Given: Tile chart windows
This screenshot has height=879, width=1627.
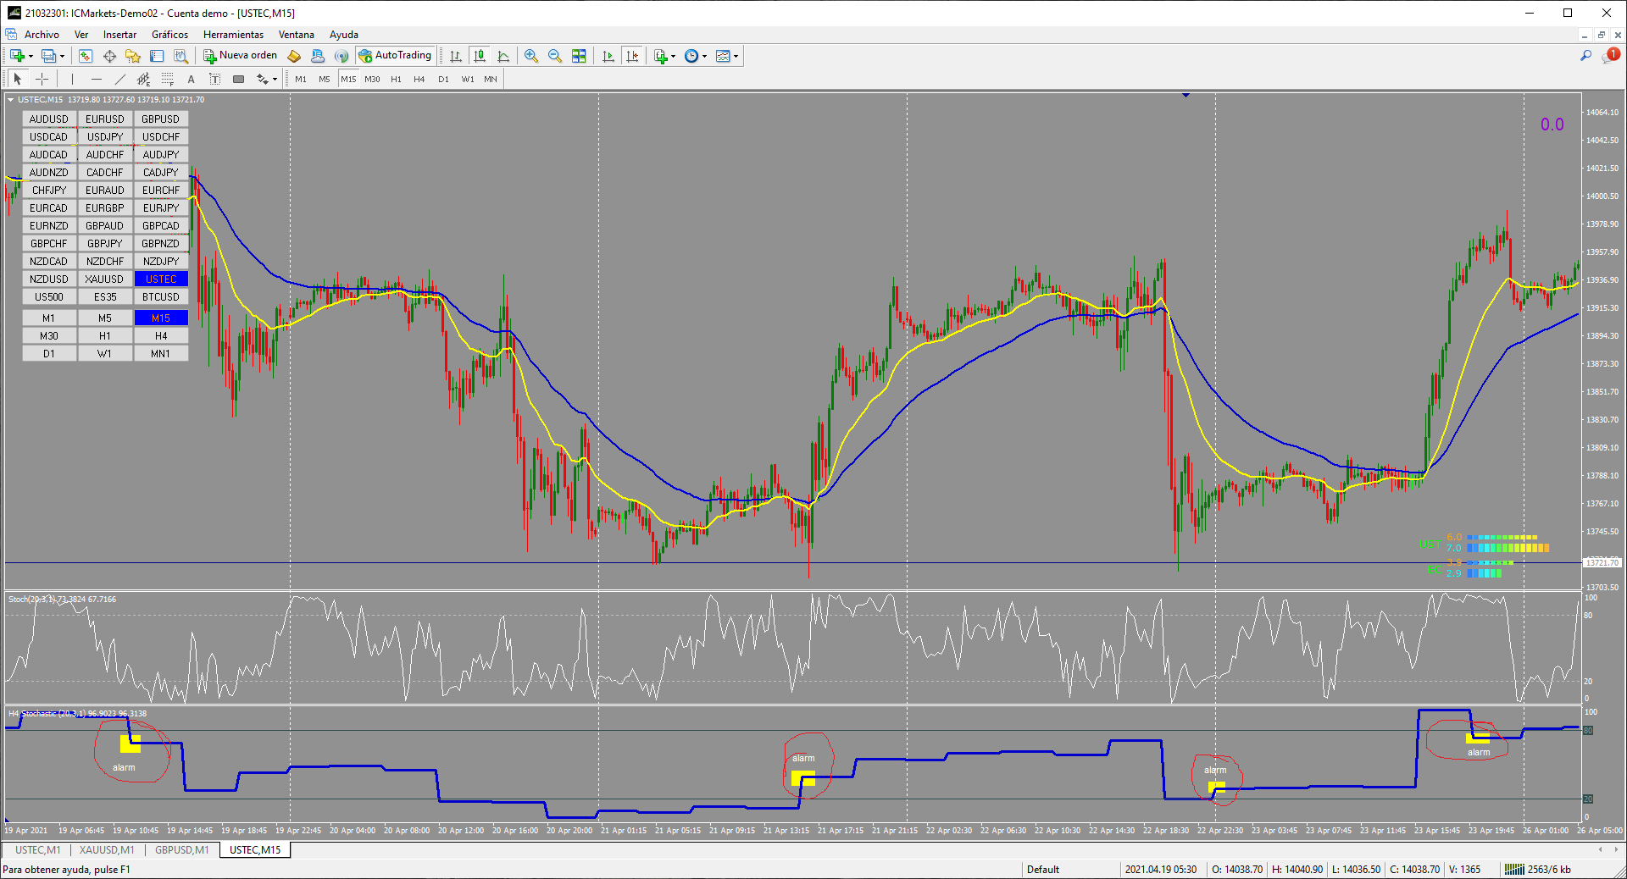Looking at the screenshot, I should (x=579, y=56).
